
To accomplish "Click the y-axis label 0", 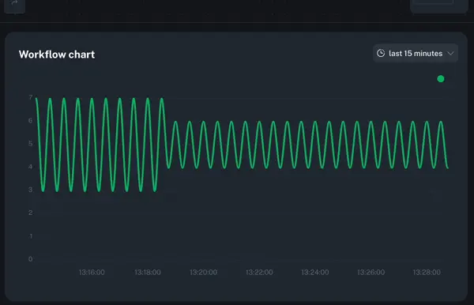I will click(31, 258).
